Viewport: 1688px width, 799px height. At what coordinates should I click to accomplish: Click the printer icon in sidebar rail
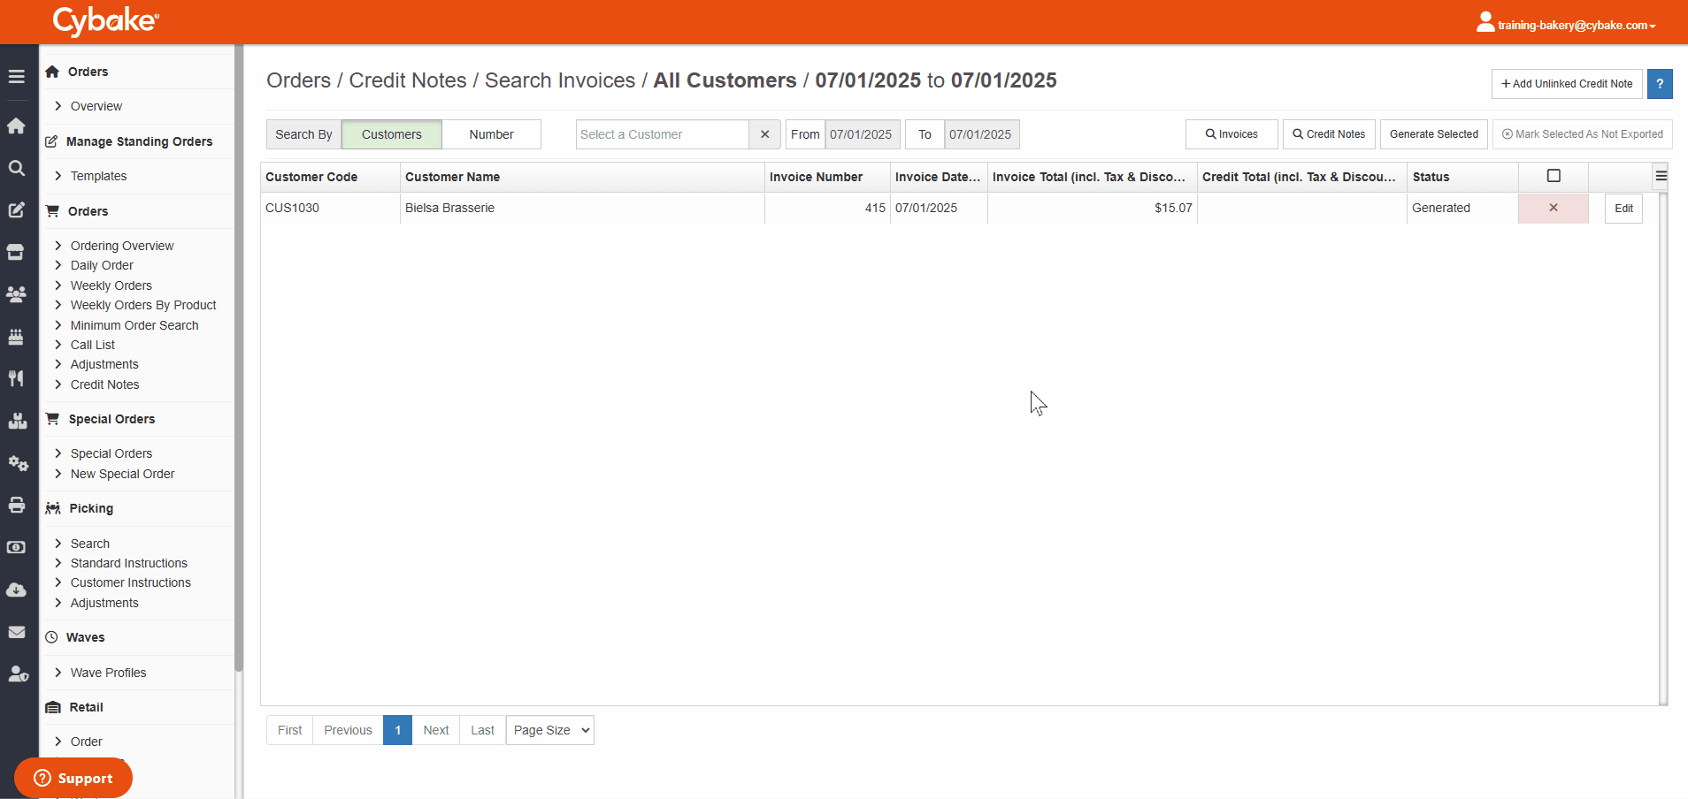tap(16, 505)
